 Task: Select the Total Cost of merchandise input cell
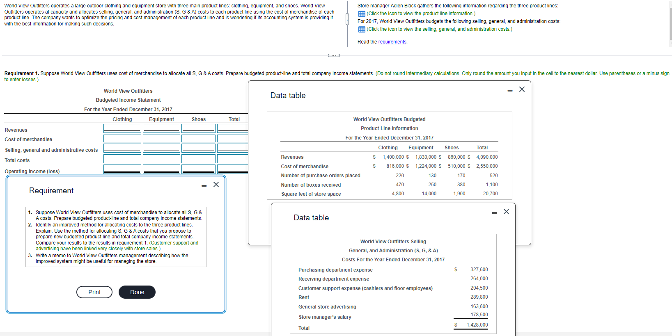(233, 139)
